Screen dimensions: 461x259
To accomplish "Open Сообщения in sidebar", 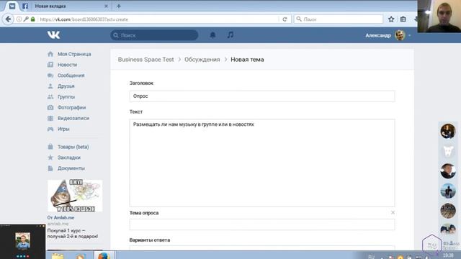I will tap(71, 76).
